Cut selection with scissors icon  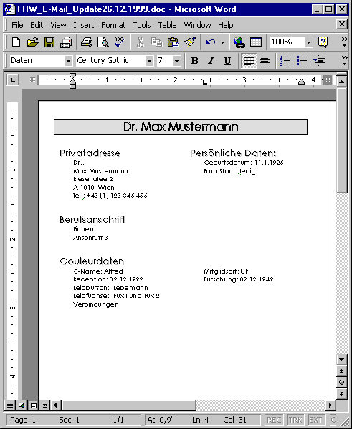point(140,42)
